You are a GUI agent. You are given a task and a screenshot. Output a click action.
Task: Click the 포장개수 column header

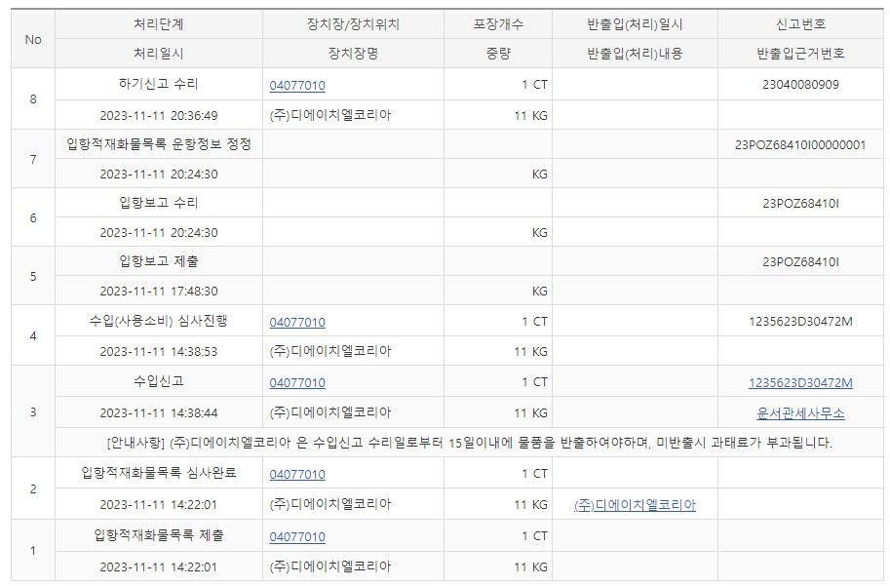tap(497, 24)
